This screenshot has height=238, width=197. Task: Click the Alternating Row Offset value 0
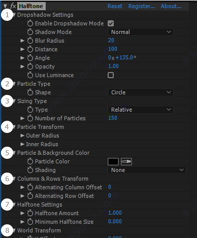110,195
